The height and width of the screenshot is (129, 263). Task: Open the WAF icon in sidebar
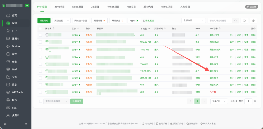8,69
